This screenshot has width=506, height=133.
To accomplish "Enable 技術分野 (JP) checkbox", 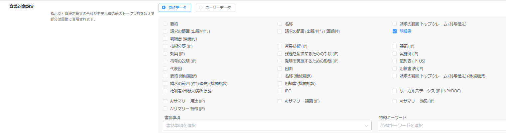I will pyautogui.click(x=165, y=46).
